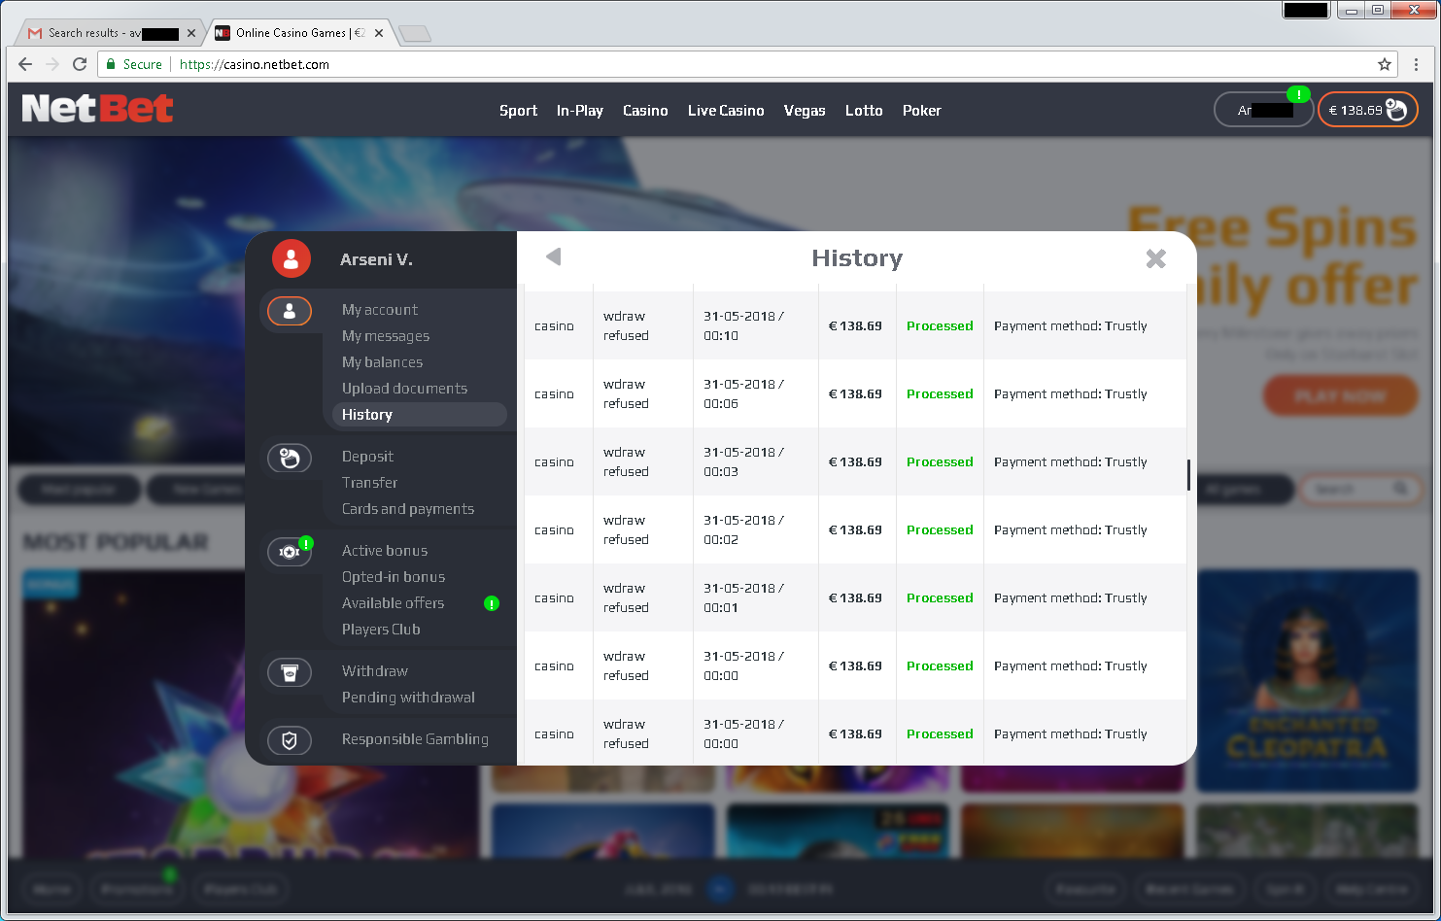Open Active bonus
This screenshot has height=921, width=1441.
click(x=385, y=551)
